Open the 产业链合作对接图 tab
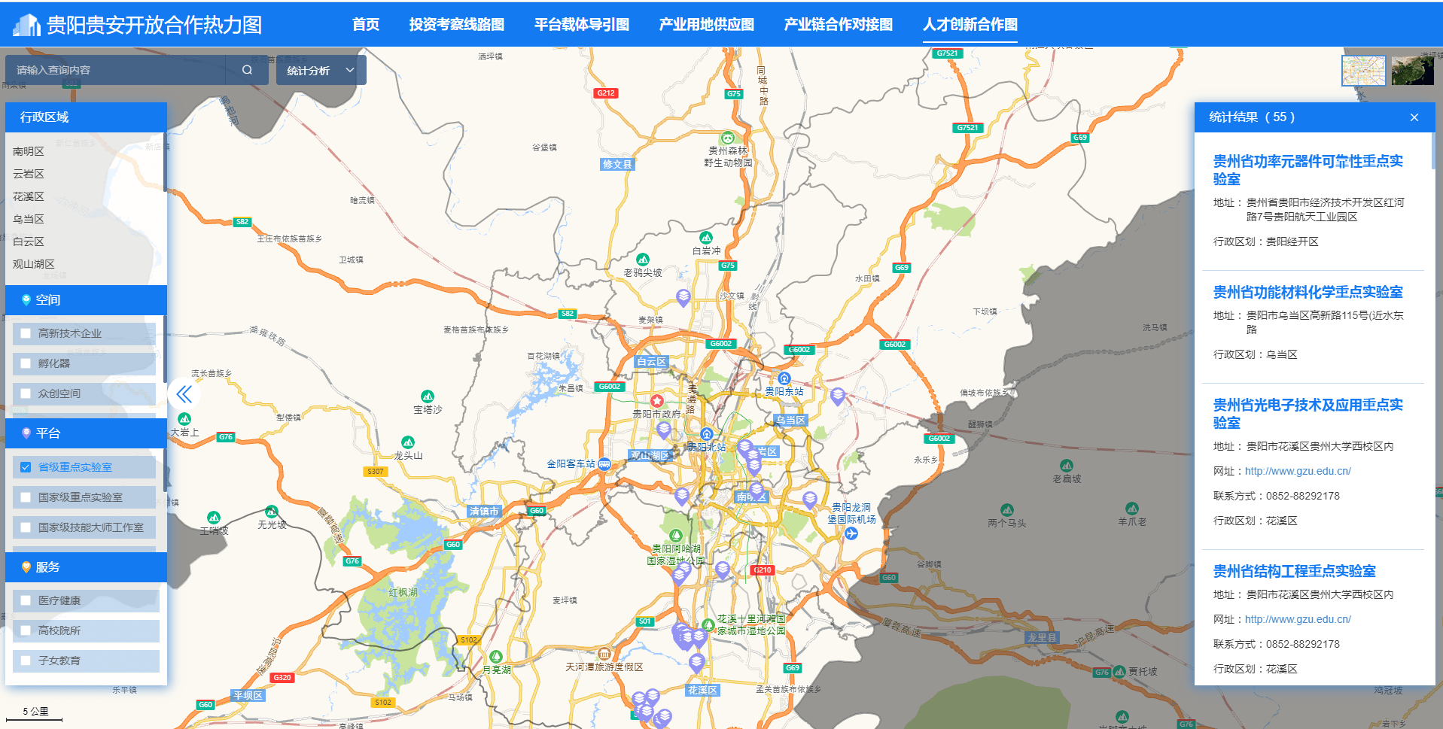 tap(838, 25)
